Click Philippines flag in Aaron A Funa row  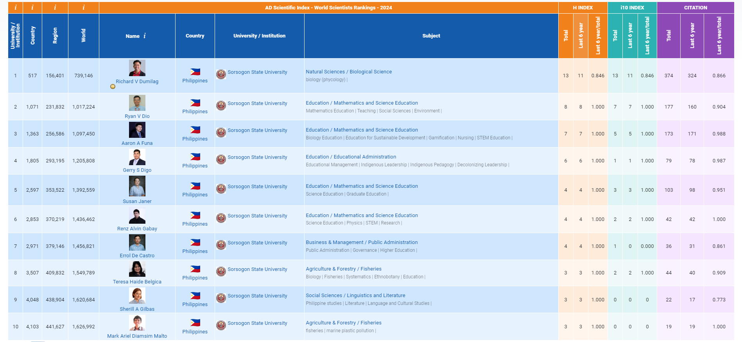point(195,130)
